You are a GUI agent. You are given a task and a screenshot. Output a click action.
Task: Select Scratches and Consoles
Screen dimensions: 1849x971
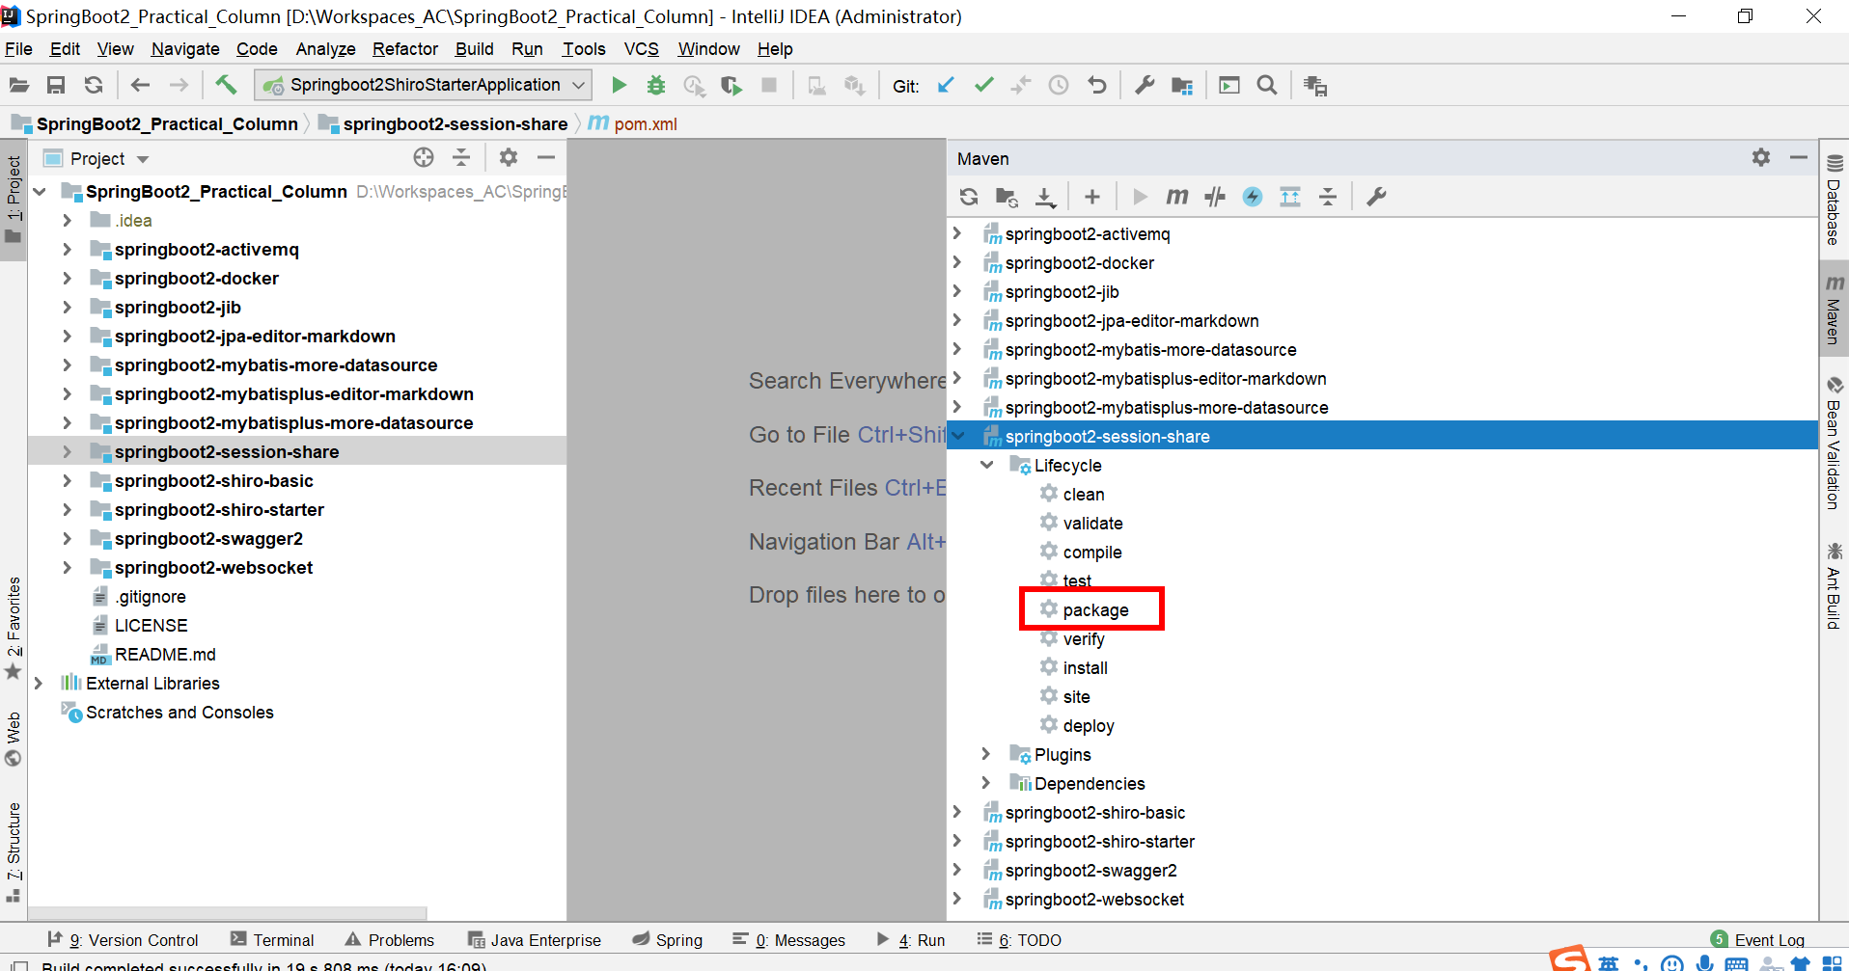click(x=168, y=712)
